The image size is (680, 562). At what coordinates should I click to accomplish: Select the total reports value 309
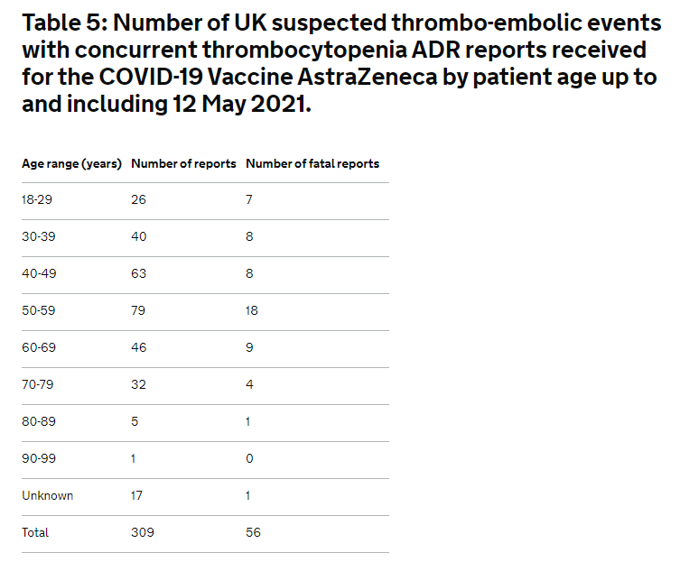click(x=143, y=532)
